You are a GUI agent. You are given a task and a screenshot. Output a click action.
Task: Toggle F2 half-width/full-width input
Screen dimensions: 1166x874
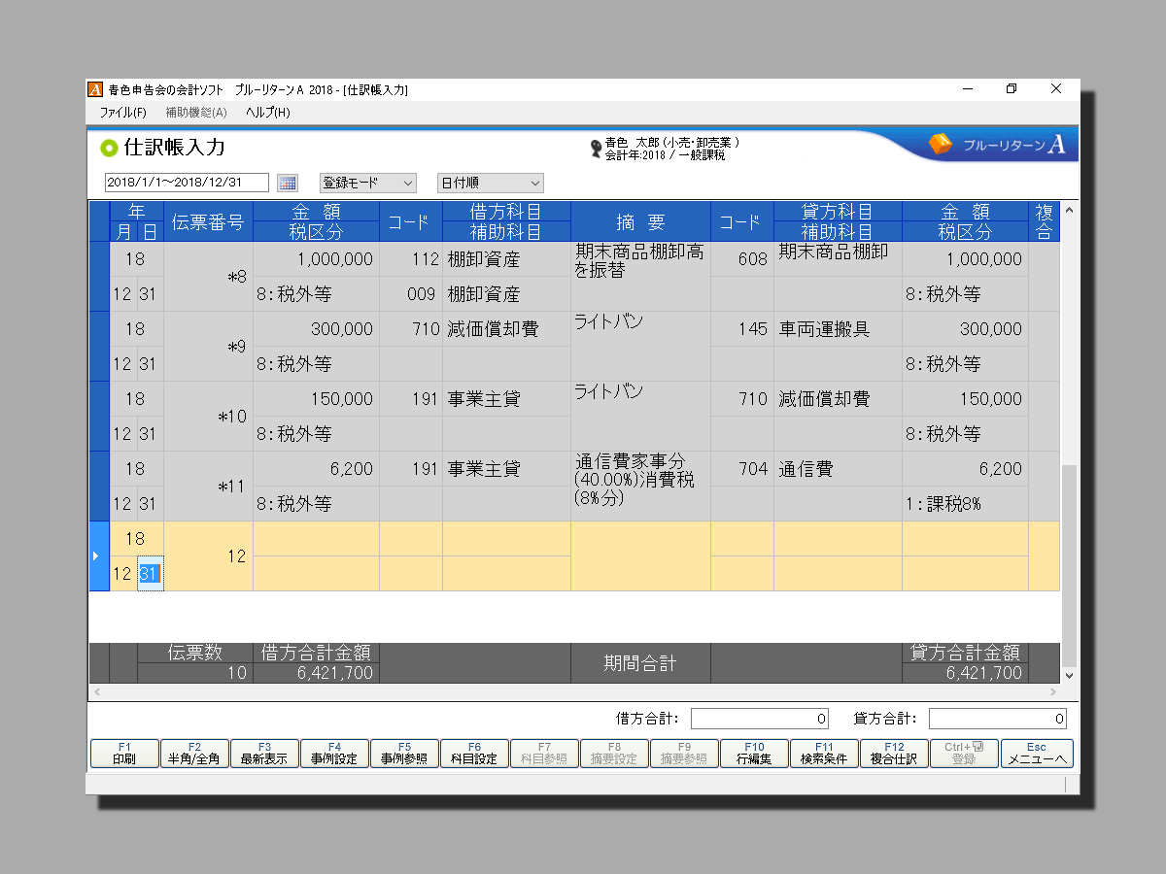point(194,754)
